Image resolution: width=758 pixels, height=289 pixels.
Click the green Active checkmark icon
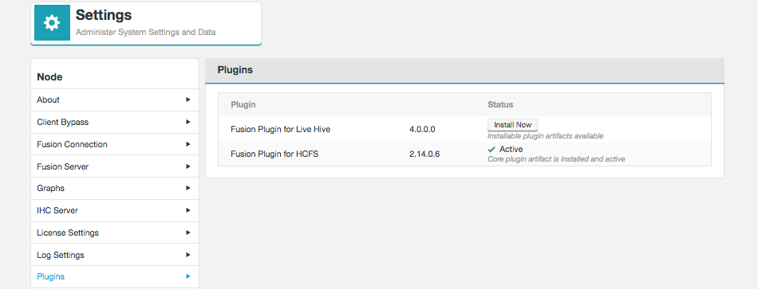point(492,150)
